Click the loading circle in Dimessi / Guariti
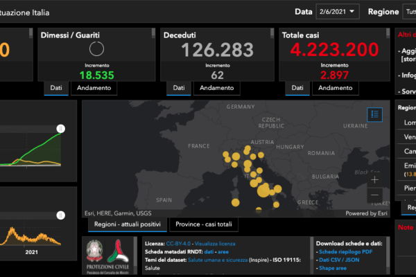 [x=97, y=48]
